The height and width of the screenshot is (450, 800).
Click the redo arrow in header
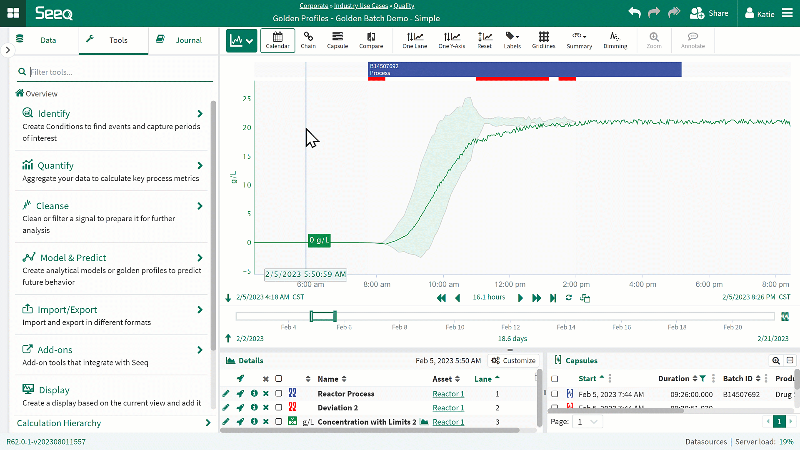[654, 13]
